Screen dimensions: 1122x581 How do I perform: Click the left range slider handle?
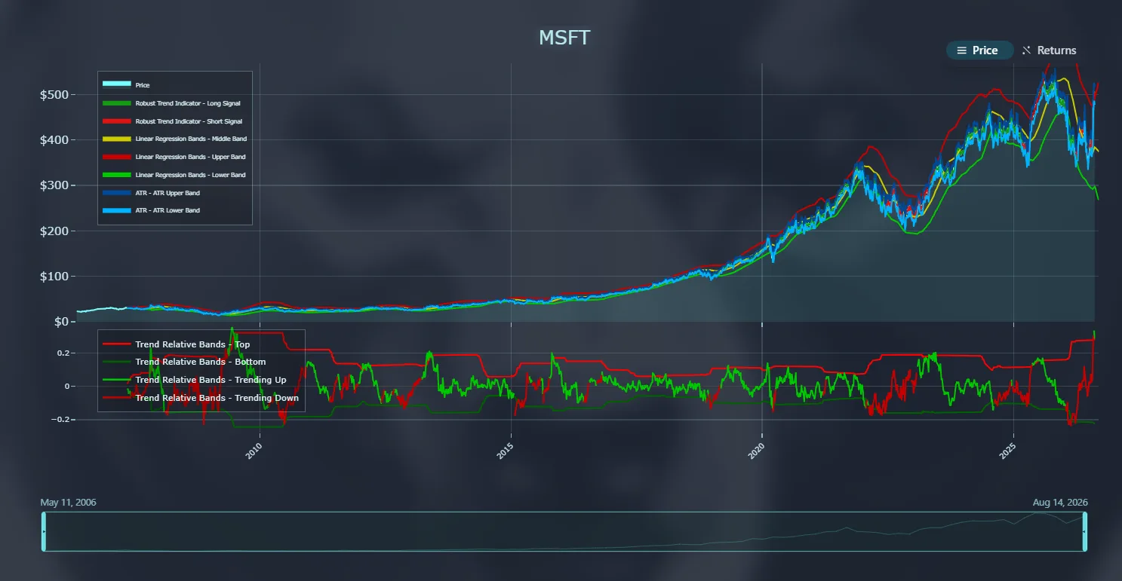(x=44, y=531)
